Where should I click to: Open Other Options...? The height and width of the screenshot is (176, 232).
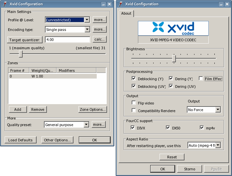(58, 140)
